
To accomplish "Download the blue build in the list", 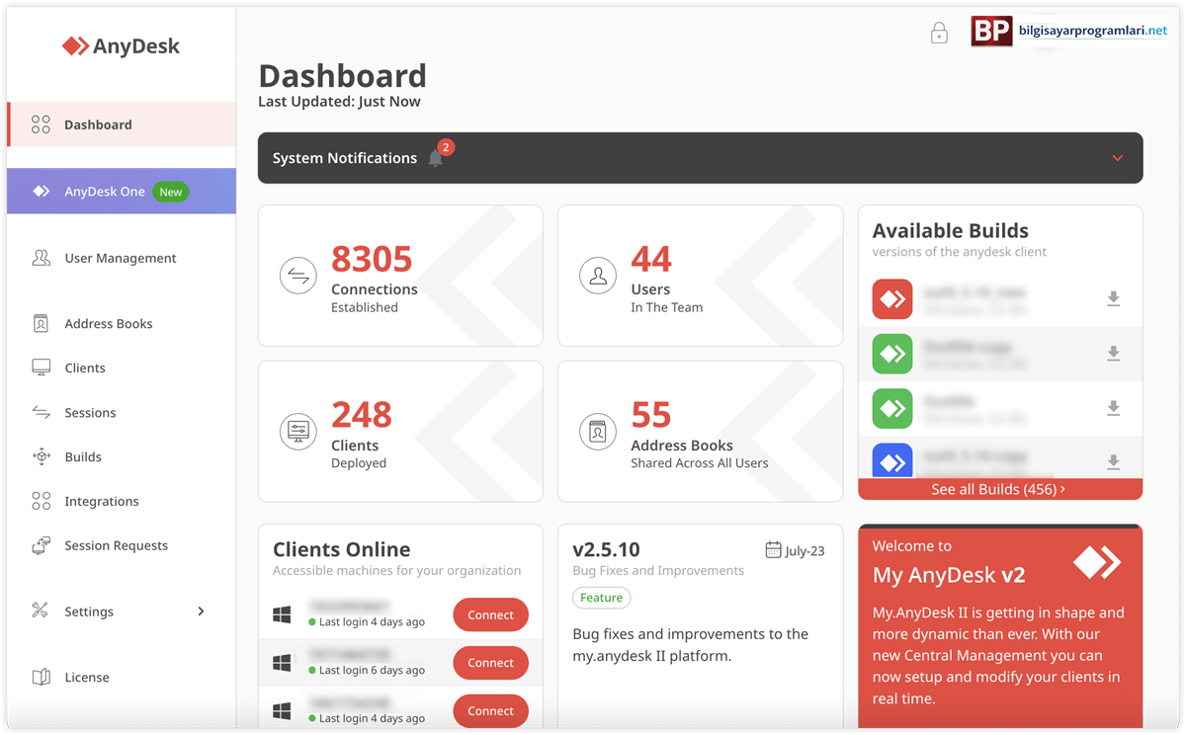I will [x=1114, y=461].
